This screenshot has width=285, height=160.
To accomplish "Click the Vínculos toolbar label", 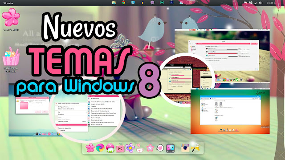I will (x=8, y=3).
